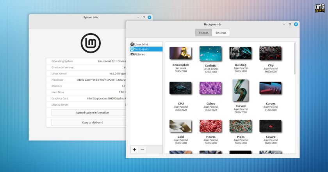328x172 pixels.
Task: Switch to the Settings tab
Action: [x=221, y=33]
